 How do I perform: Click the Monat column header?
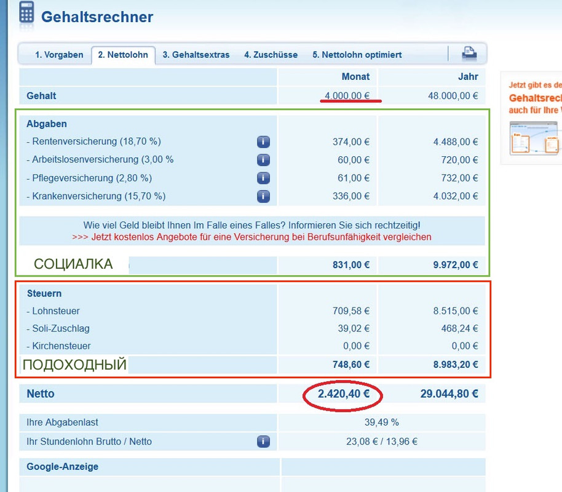pyautogui.click(x=355, y=76)
